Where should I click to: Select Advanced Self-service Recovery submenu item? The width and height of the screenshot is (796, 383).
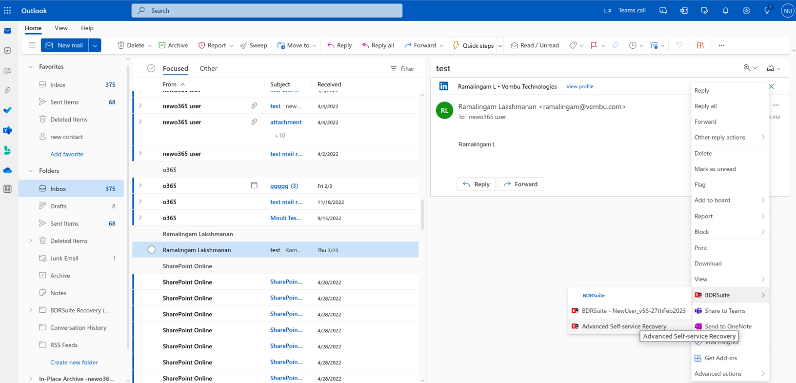[x=629, y=326]
